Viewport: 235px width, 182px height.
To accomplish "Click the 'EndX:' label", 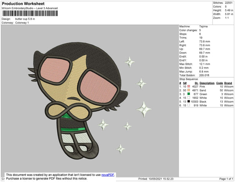I will tap(183, 56).
